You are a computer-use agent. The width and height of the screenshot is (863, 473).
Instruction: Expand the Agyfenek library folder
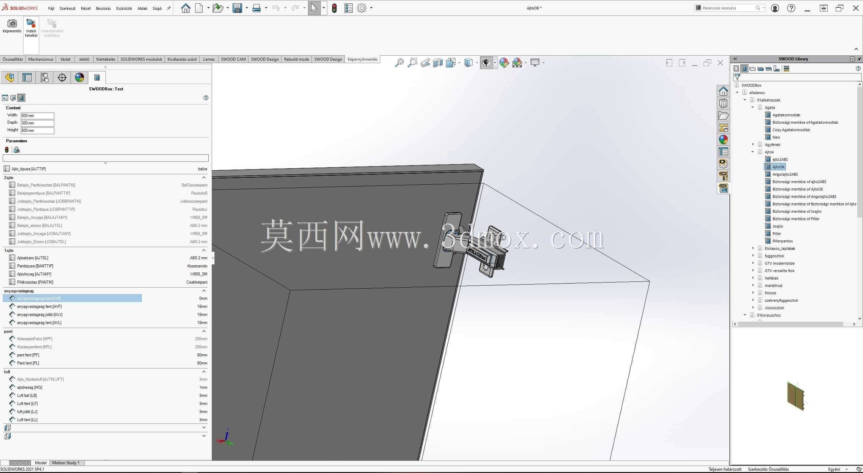[753, 144]
